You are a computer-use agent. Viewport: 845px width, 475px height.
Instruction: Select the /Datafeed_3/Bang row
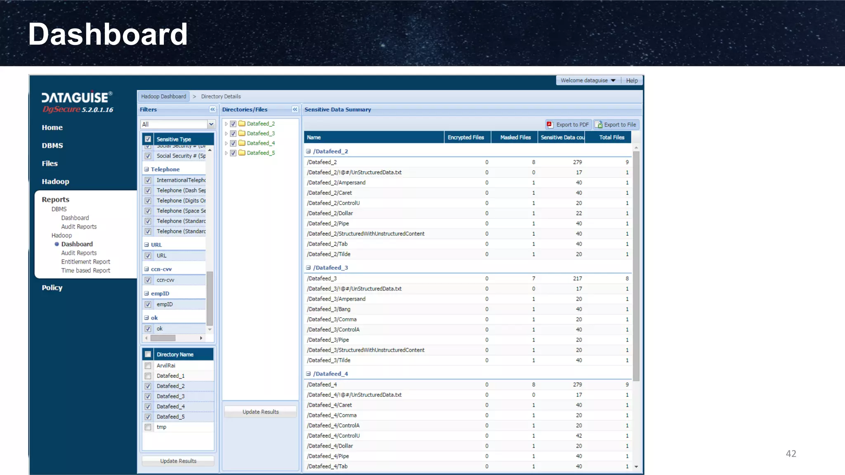(x=468, y=309)
